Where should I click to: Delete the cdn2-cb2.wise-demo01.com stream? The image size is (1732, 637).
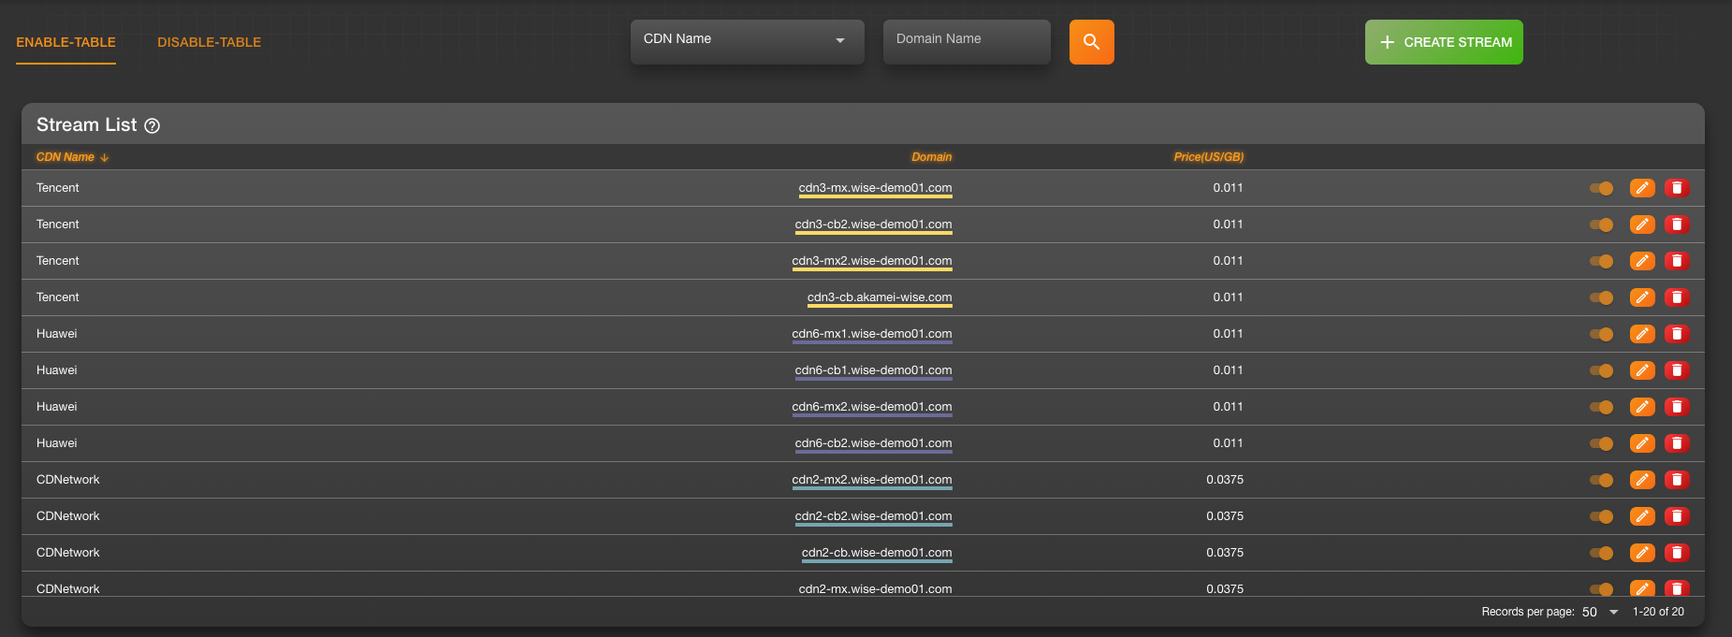point(1677,516)
